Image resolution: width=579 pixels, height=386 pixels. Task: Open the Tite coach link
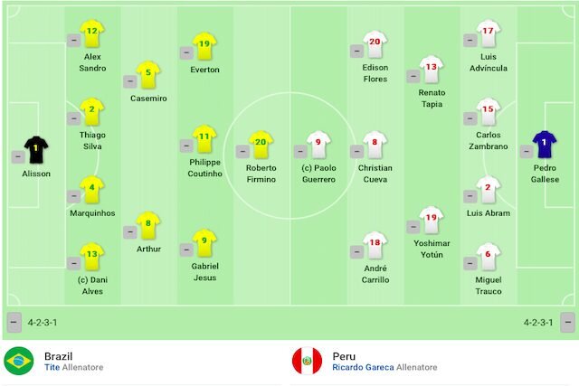click(52, 367)
